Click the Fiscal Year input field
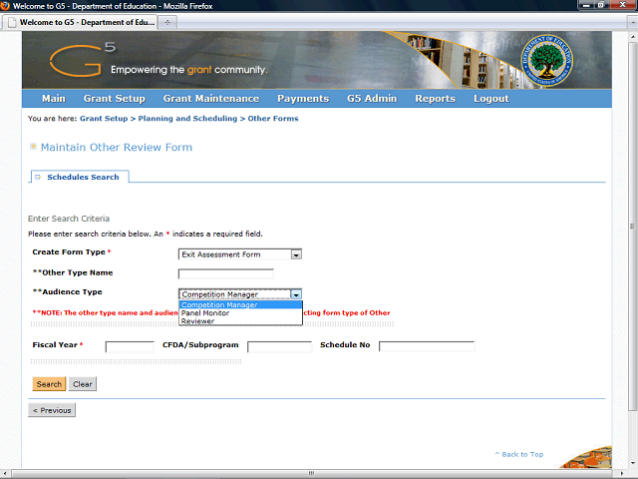Viewport: 638px width, 479px height. point(130,346)
